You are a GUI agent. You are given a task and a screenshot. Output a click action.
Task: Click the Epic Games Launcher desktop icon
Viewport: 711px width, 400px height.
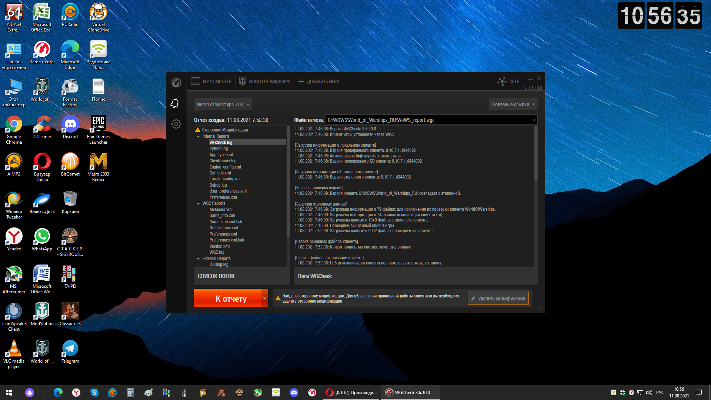[99, 130]
